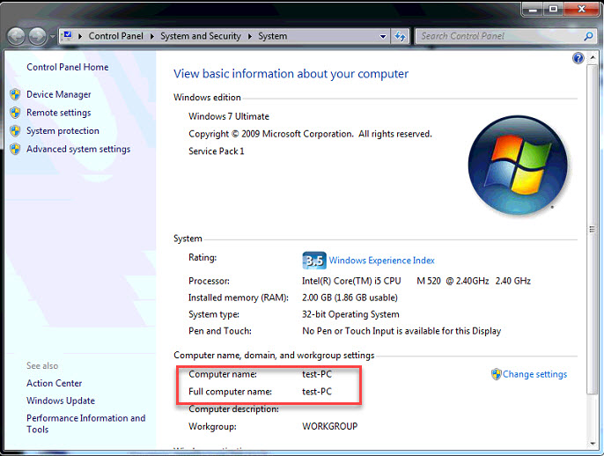The width and height of the screenshot is (604, 456).
Task: Click the shield icon beside Remote settings
Action: tap(16, 113)
